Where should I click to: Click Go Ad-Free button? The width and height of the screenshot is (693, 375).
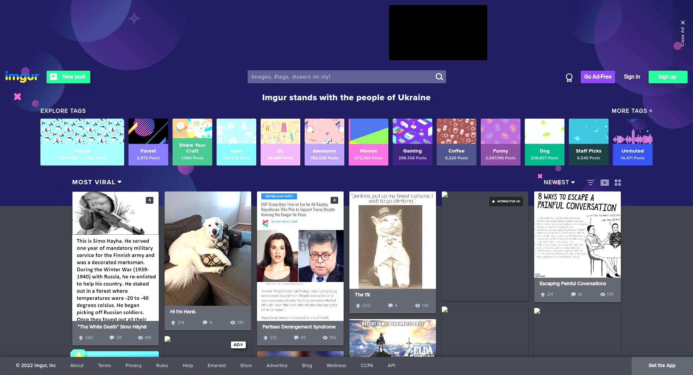click(x=598, y=77)
